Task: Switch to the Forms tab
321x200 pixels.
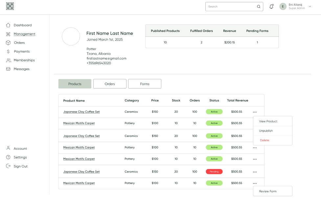Action: (x=145, y=84)
